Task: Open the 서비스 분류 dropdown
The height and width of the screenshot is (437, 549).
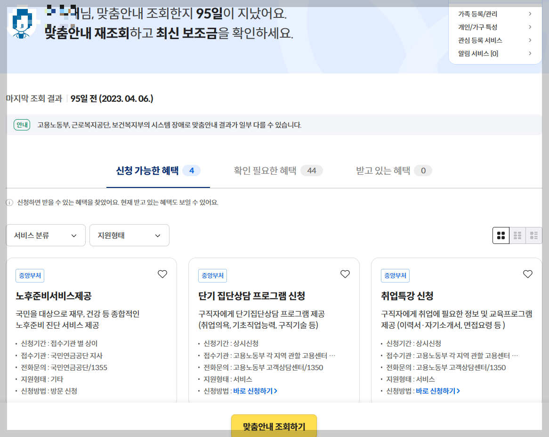Action: click(x=45, y=235)
